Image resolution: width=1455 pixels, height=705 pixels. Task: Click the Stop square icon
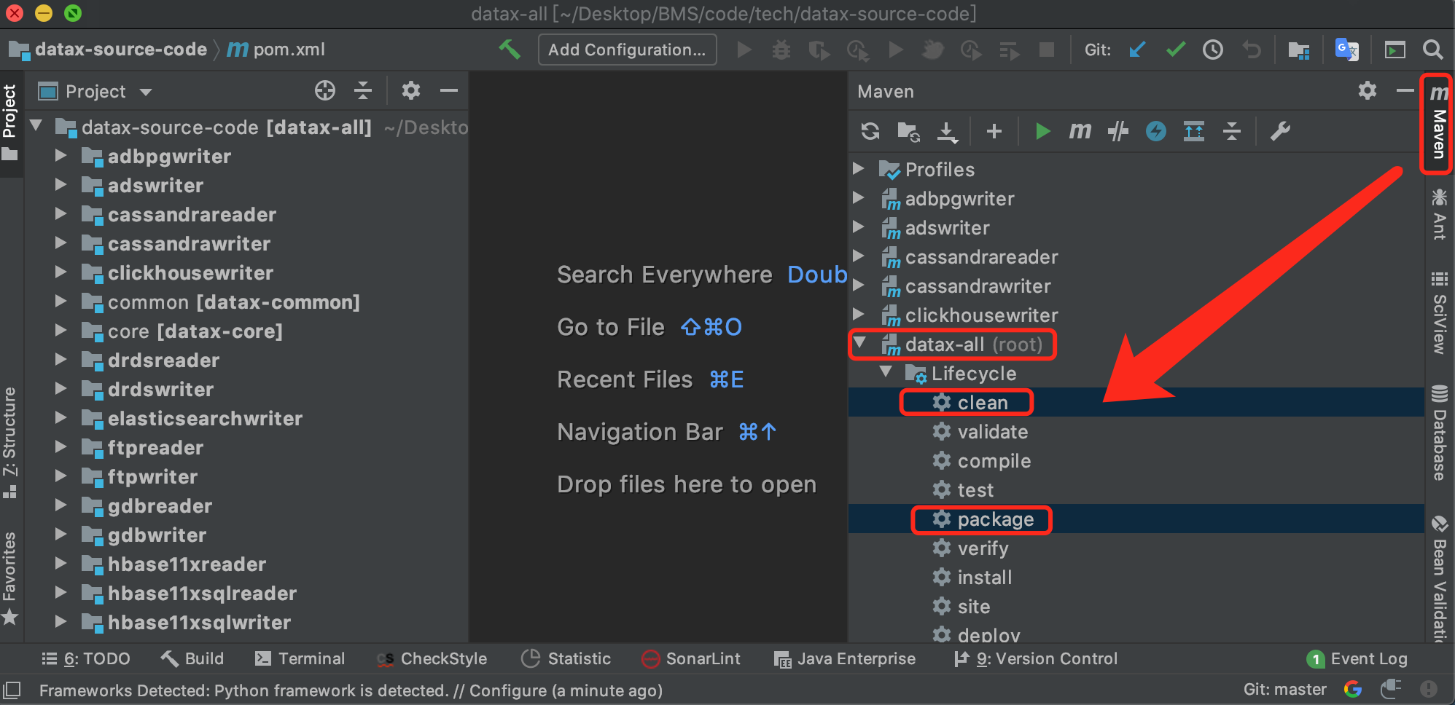1047,50
